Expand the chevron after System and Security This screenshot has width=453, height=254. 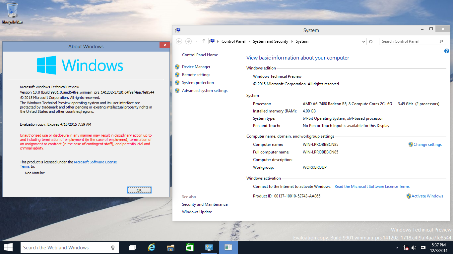tap(293, 41)
